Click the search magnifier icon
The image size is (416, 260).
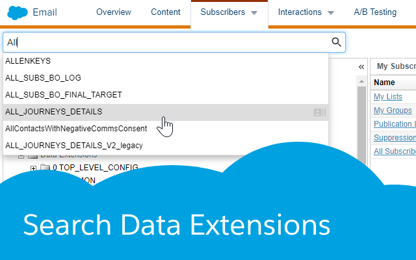pyautogui.click(x=336, y=42)
